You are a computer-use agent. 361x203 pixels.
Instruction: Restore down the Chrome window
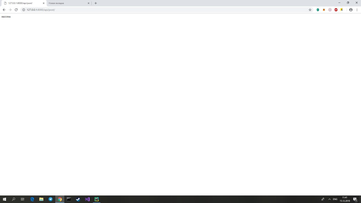tap(348, 3)
